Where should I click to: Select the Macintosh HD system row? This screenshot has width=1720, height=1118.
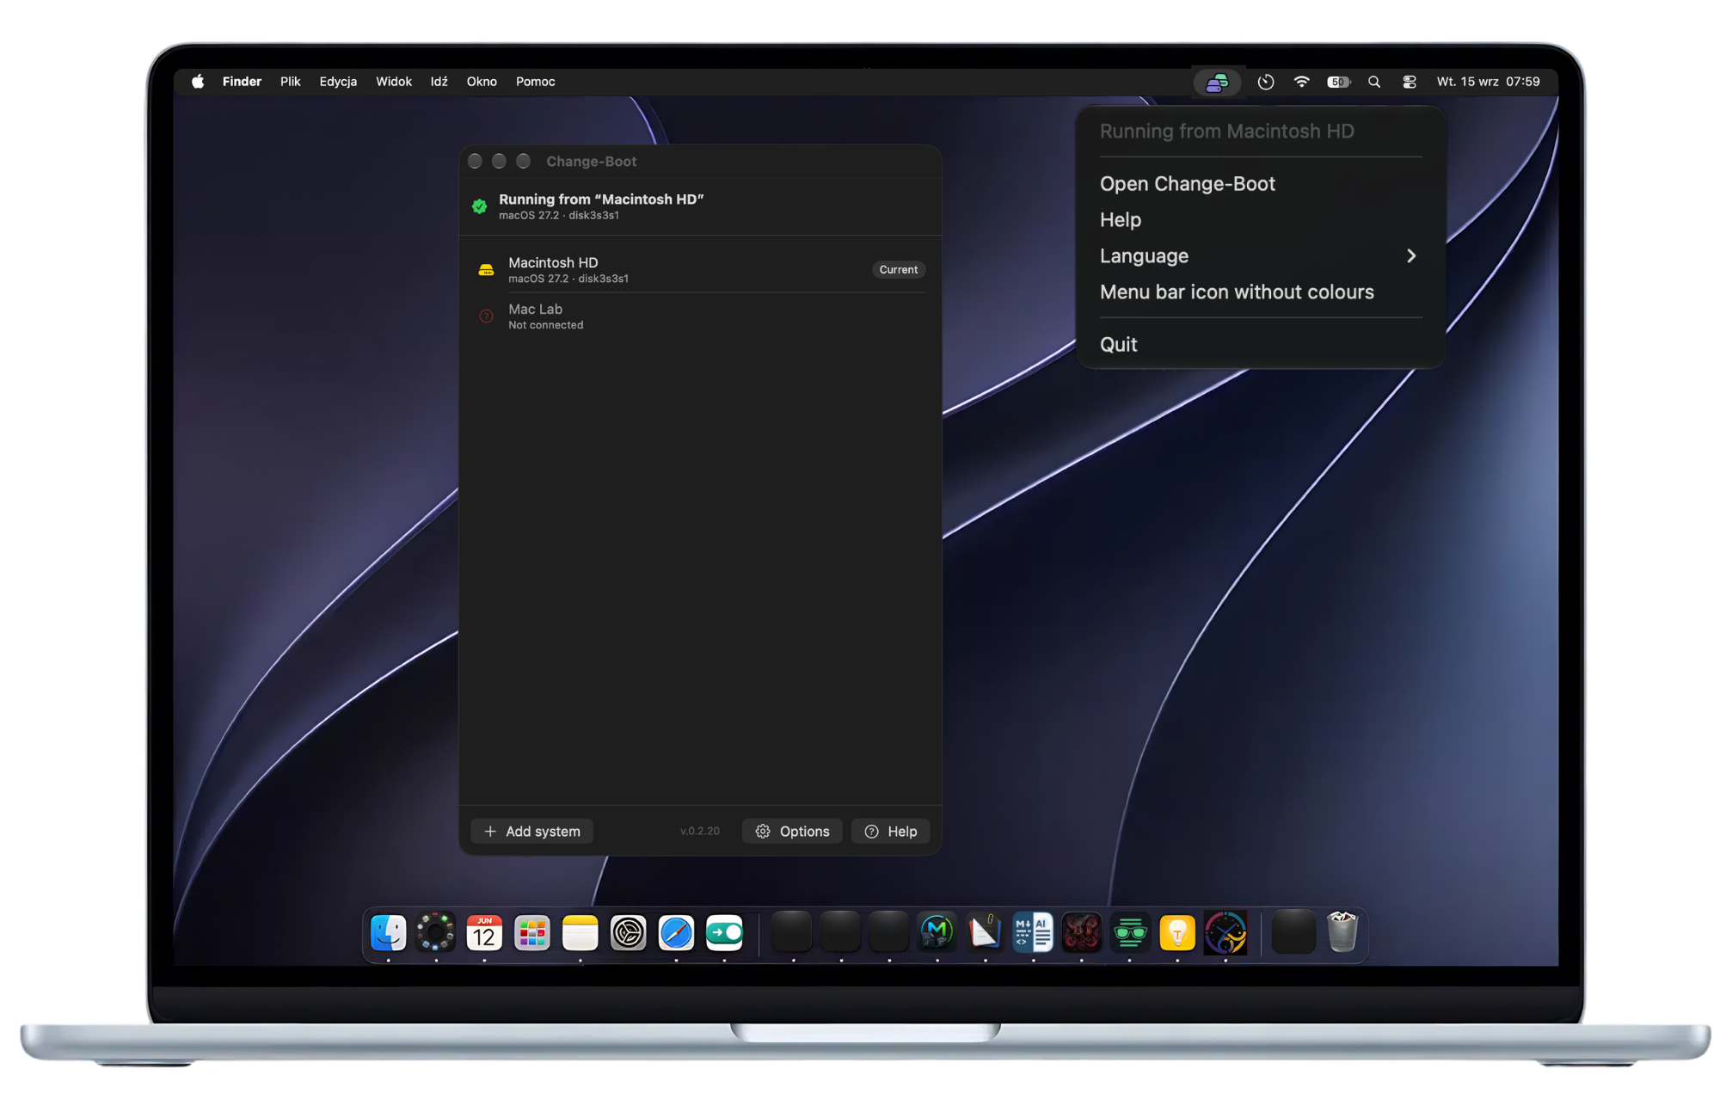click(701, 270)
